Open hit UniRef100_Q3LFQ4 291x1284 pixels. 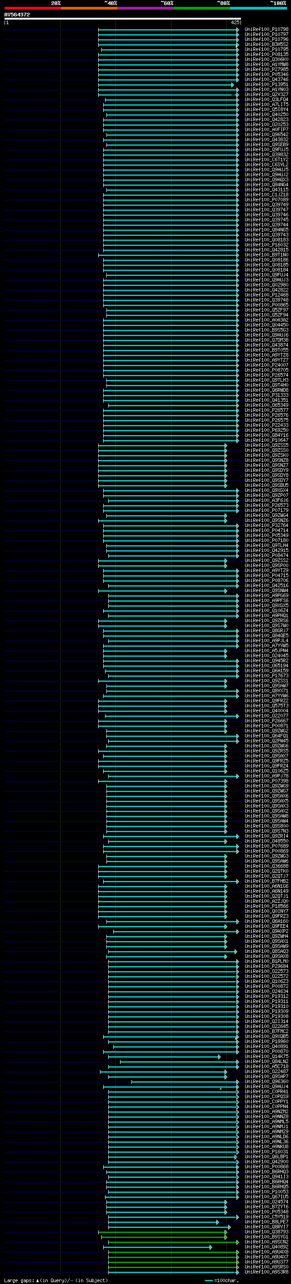[266, 100]
